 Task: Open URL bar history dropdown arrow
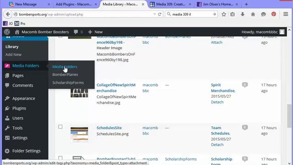[x=154, y=14]
